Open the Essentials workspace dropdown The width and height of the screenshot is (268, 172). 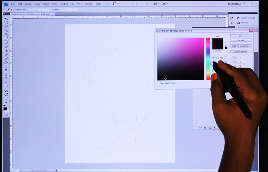point(236,4)
